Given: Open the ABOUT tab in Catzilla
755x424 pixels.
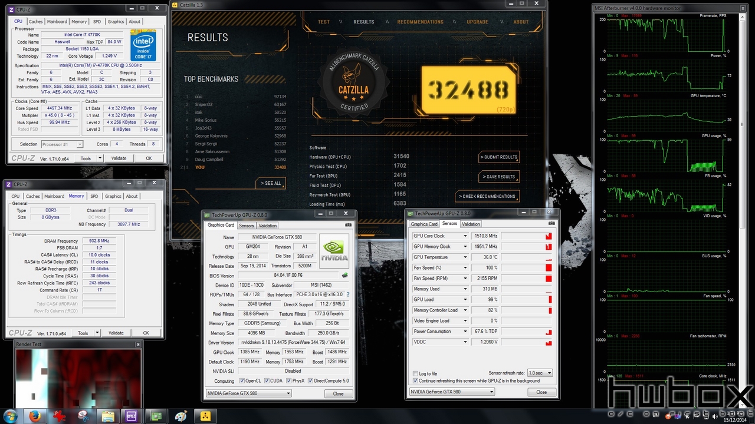Looking at the screenshot, I should tap(521, 22).
